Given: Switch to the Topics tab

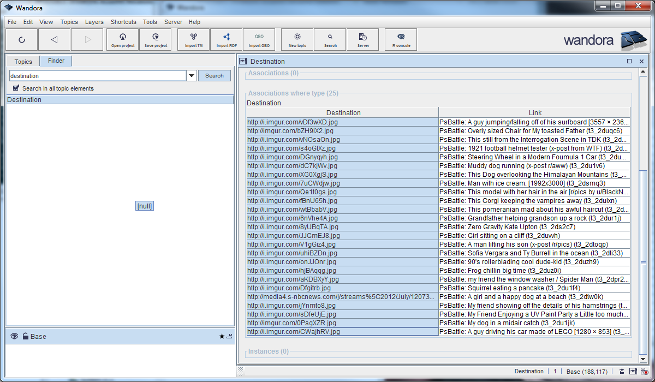Looking at the screenshot, I should pyautogui.click(x=23, y=62).
